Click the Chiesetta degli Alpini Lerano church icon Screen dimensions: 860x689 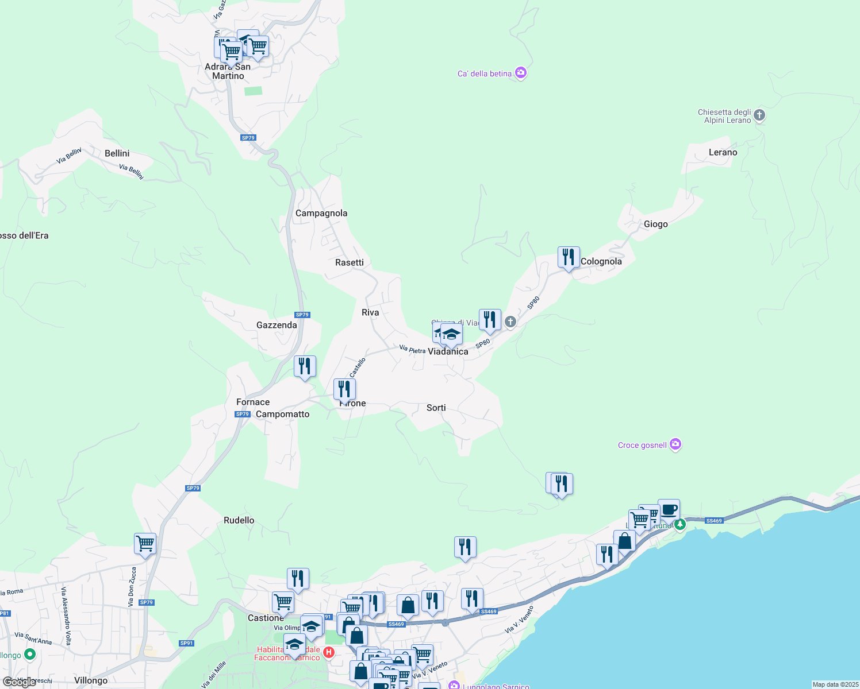coord(759,115)
